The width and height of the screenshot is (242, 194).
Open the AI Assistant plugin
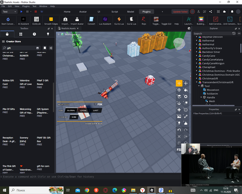[x=23, y=21]
